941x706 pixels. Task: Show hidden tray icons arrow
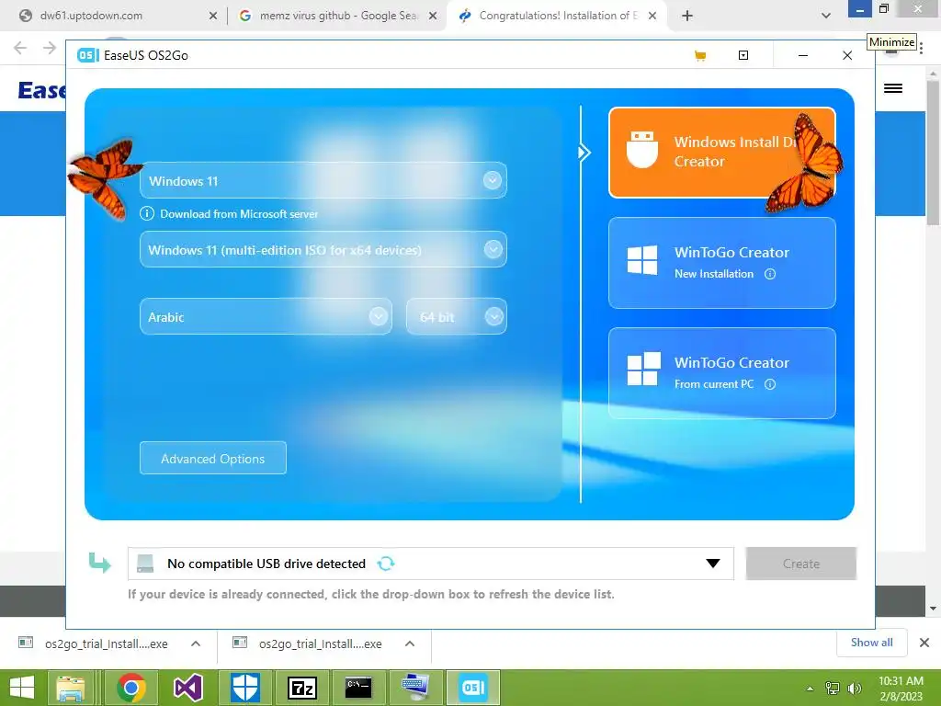(811, 689)
